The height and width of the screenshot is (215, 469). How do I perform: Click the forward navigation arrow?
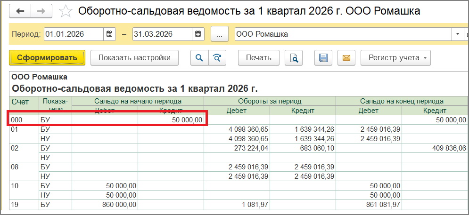(x=41, y=11)
